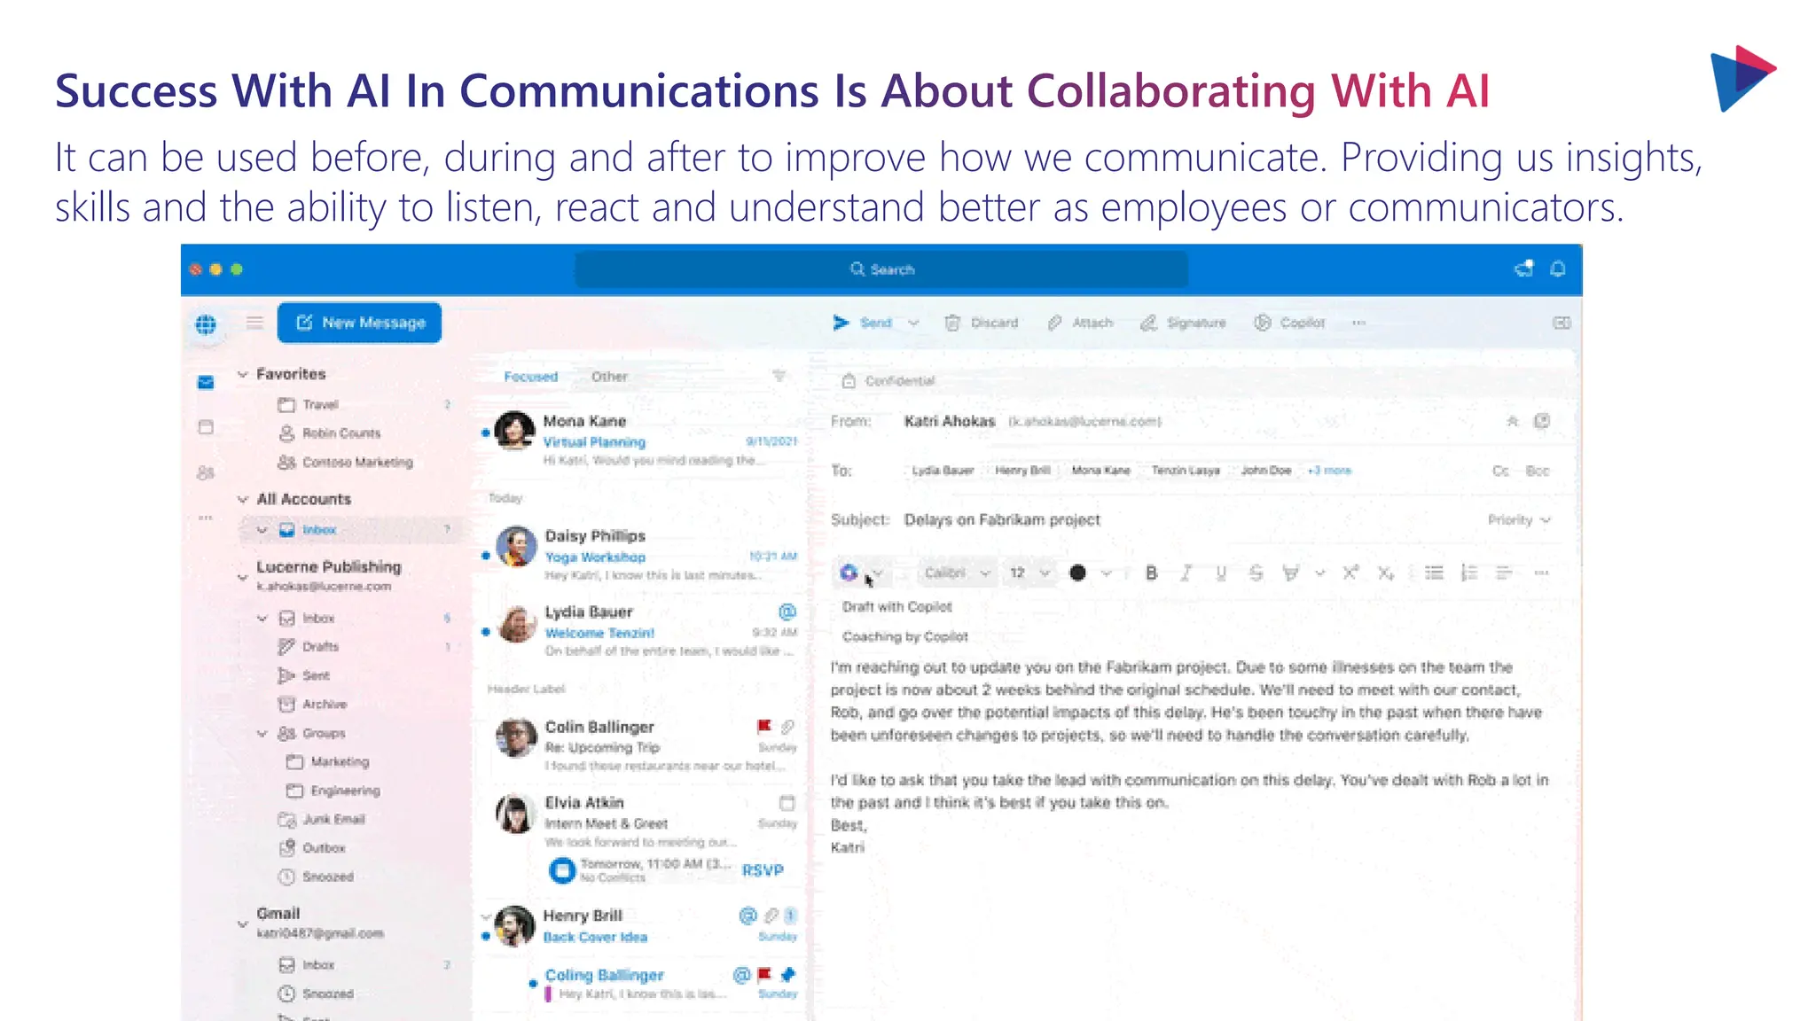RSVP to Intern Meet & Greet

(x=763, y=870)
